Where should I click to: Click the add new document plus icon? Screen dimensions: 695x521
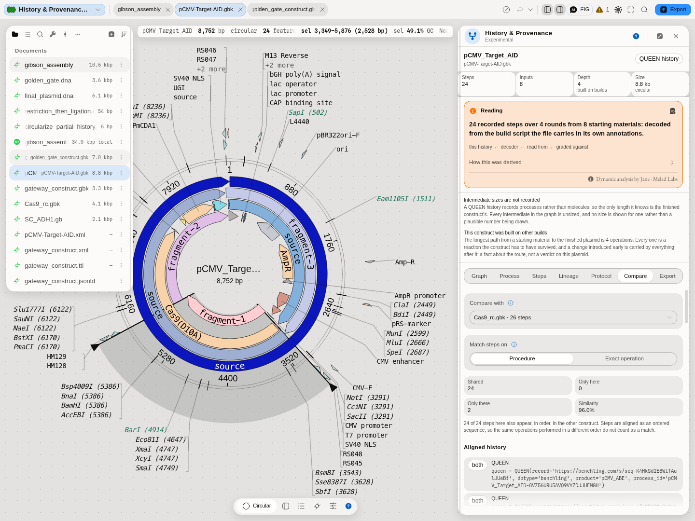tap(111, 34)
